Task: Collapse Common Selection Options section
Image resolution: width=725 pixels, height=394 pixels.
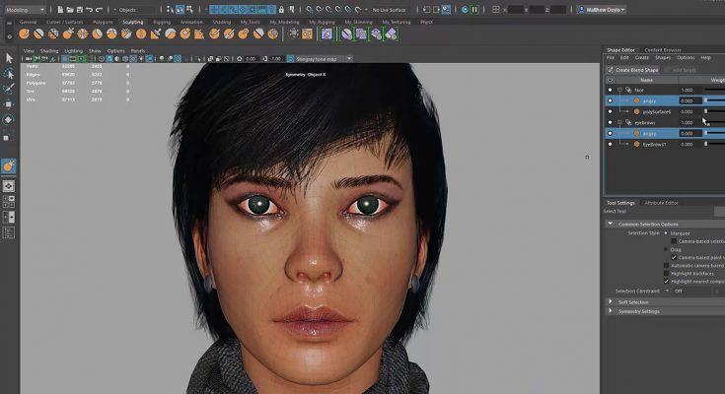Action: click(611, 224)
